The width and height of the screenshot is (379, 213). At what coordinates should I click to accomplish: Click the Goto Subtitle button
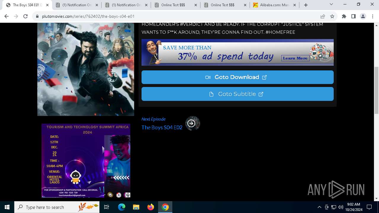click(237, 94)
